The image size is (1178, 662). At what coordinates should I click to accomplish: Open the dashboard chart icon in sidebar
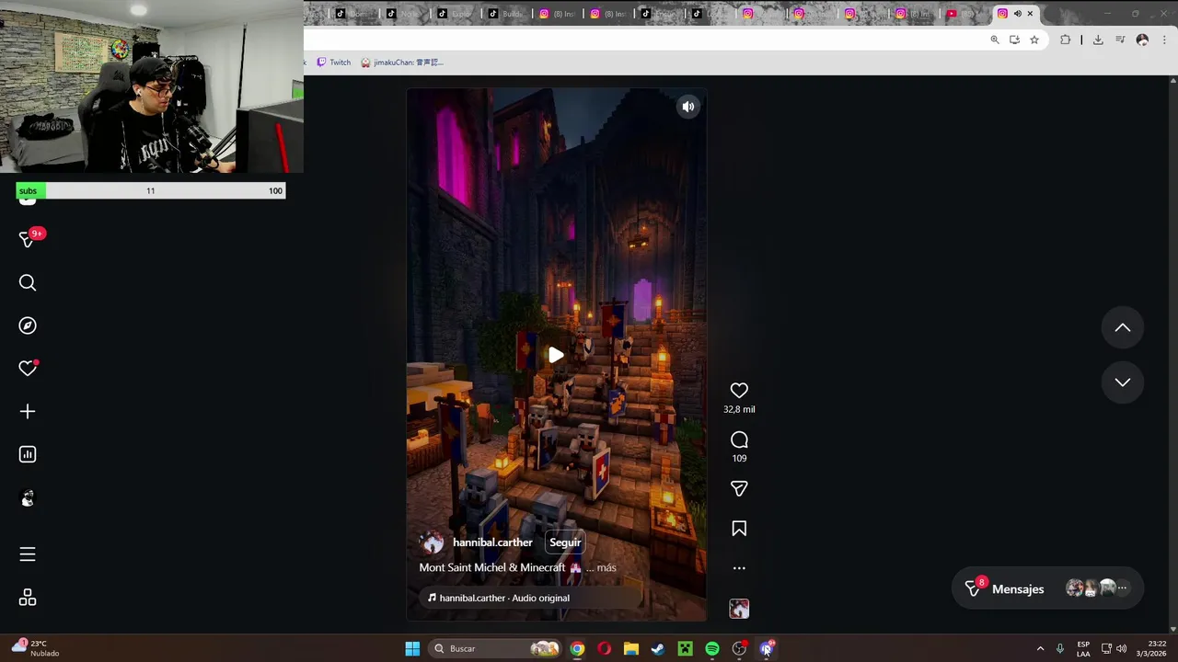(28, 454)
